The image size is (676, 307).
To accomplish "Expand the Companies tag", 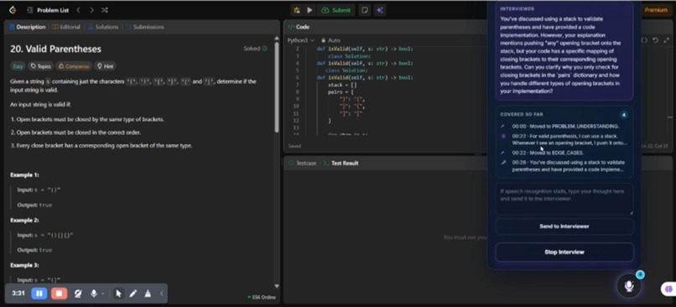I will (x=74, y=66).
